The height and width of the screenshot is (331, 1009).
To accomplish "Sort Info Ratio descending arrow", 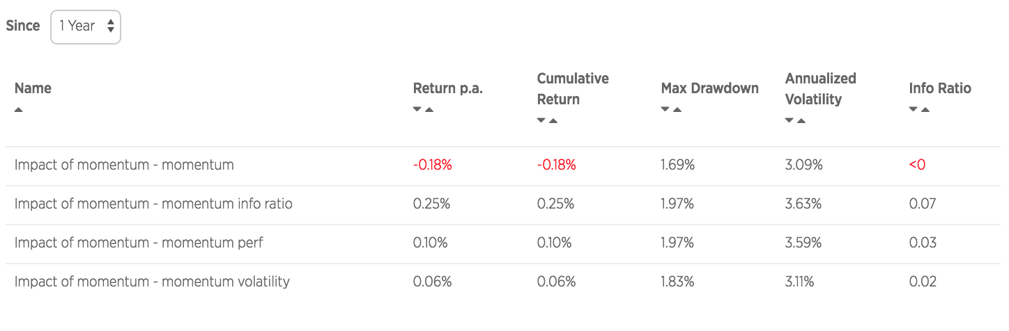I will (914, 110).
